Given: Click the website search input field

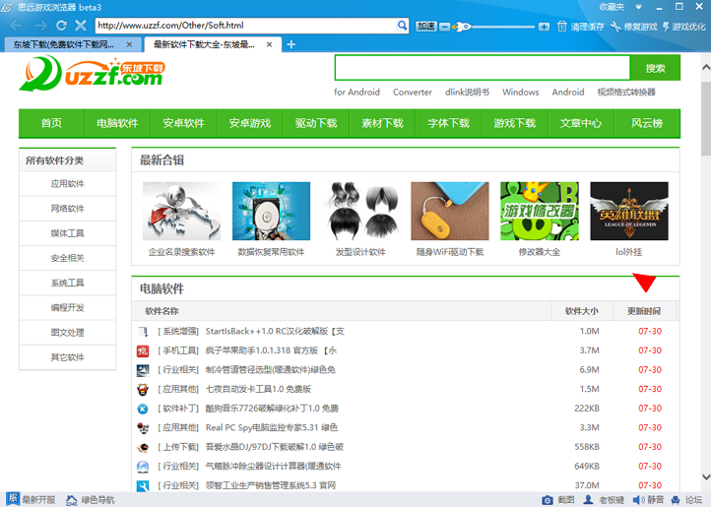Looking at the screenshot, I should coord(482,68).
